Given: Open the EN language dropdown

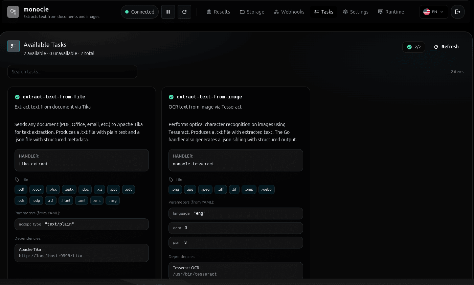Looking at the screenshot, I should [x=434, y=12].
